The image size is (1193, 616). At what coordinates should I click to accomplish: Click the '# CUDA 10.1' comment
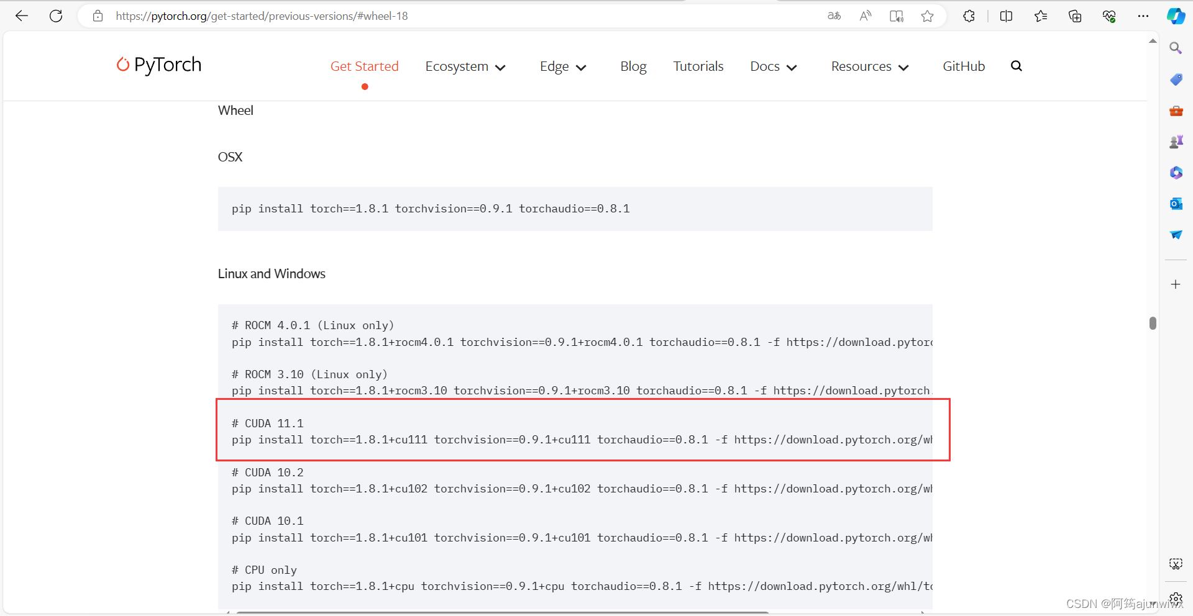tap(268, 521)
